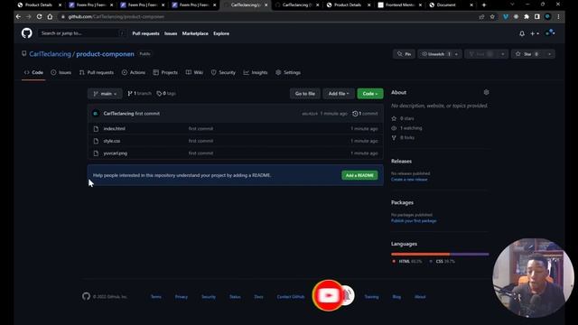The height and width of the screenshot is (325, 578).
Task: Open Chrome three-dot menu
Action: [x=558, y=16]
